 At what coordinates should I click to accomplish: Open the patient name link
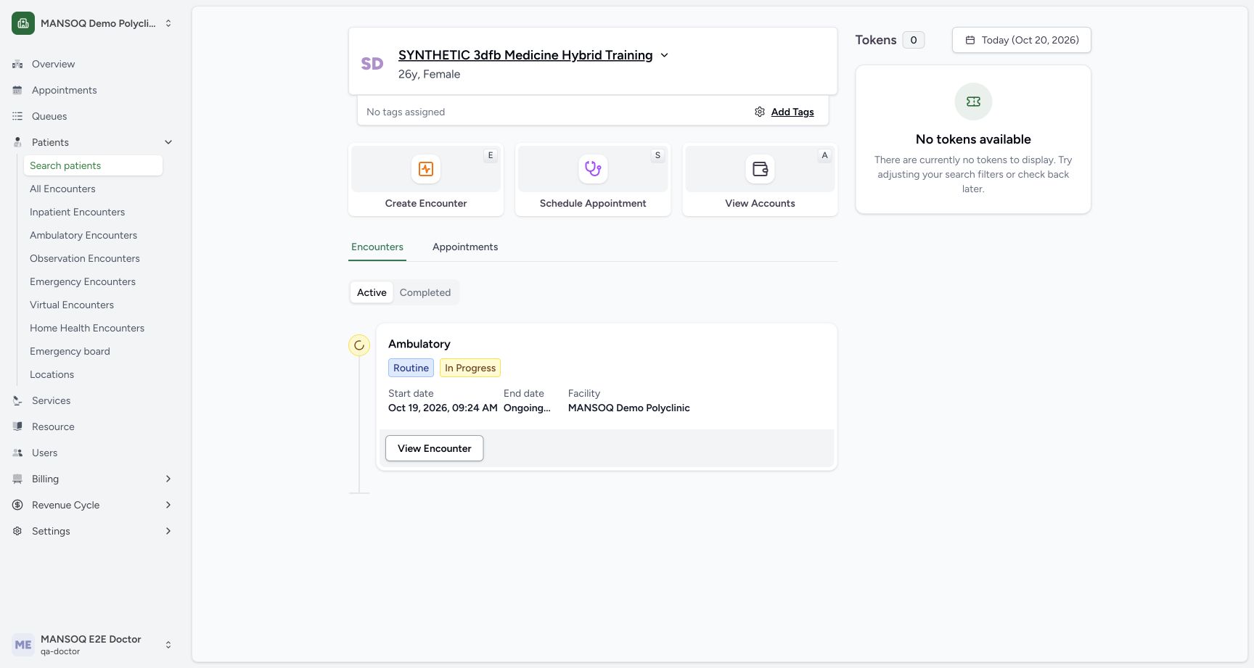coord(525,55)
